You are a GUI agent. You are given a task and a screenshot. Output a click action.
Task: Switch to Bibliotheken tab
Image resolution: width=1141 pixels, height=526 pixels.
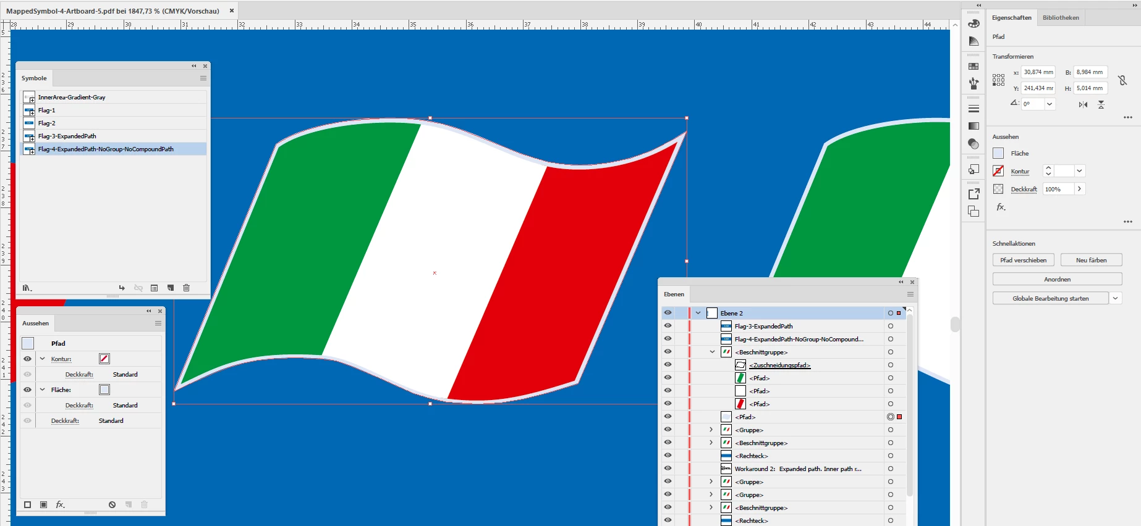point(1061,17)
